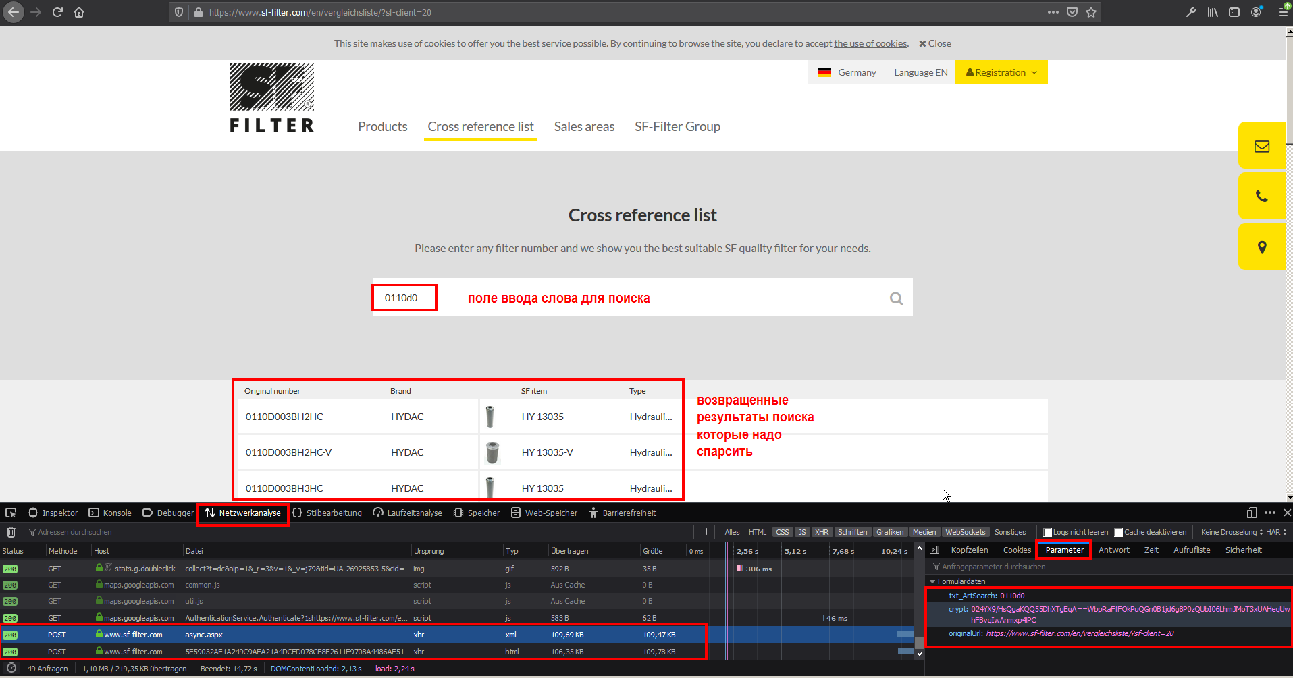Click the 'Anfrageparameter durchsuchen' filter field

(1107, 567)
